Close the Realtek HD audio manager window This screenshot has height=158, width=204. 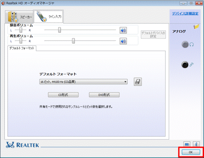tap(199, 3)
